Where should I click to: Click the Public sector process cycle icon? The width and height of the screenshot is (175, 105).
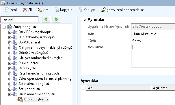[x=15, y=63]
